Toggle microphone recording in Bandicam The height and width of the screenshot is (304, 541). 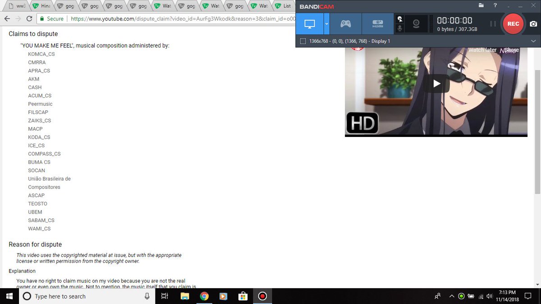tap(399, 28)
